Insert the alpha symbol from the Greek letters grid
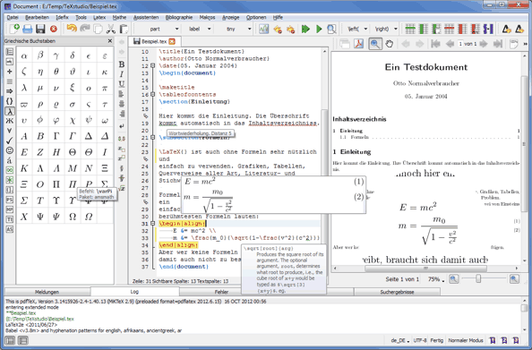The image size is (532, 350). point(24,55)
